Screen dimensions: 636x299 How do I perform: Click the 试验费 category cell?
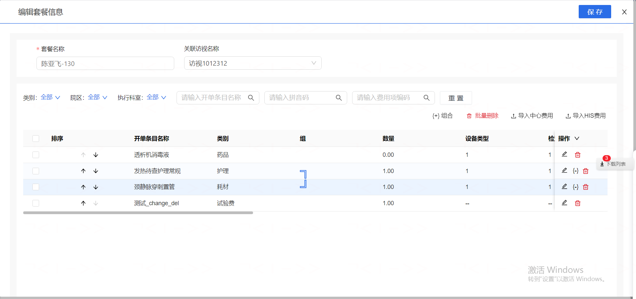pyautogui.click(x=226, y=203)
